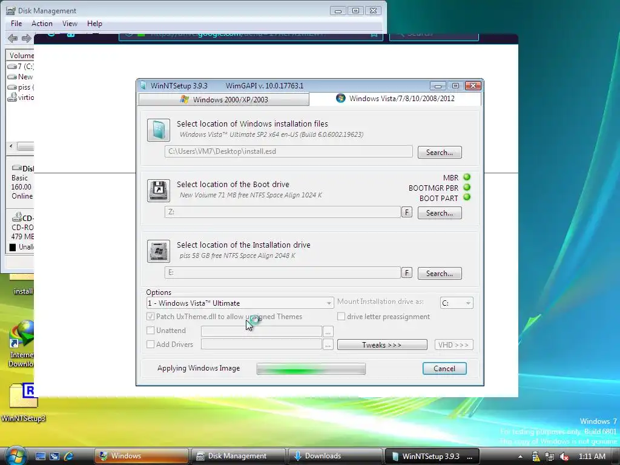Image resolution: width=620 pixels, height=465 pixels.
Task: Click the MBR green status light
Action: click(x=467, y=177)
